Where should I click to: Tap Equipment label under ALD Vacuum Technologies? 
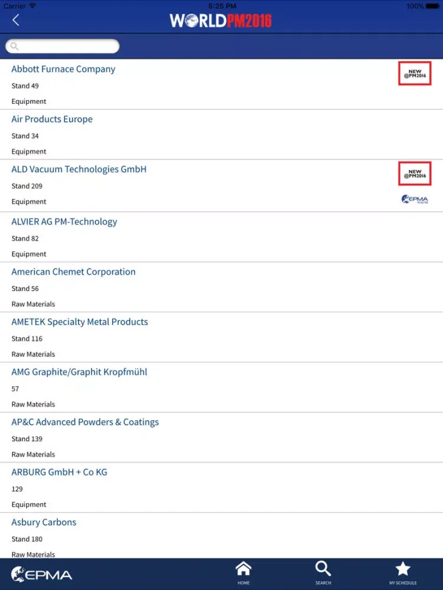(x=28, y=202)
